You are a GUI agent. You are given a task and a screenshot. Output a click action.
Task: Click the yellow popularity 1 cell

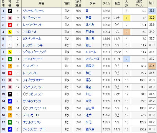pos(127,18)
